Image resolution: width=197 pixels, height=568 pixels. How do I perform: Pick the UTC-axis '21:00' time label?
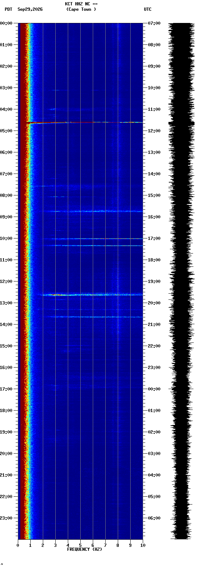[154, 325]
